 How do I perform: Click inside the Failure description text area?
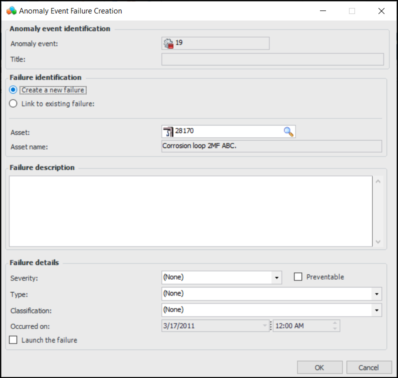click(191, 211)
